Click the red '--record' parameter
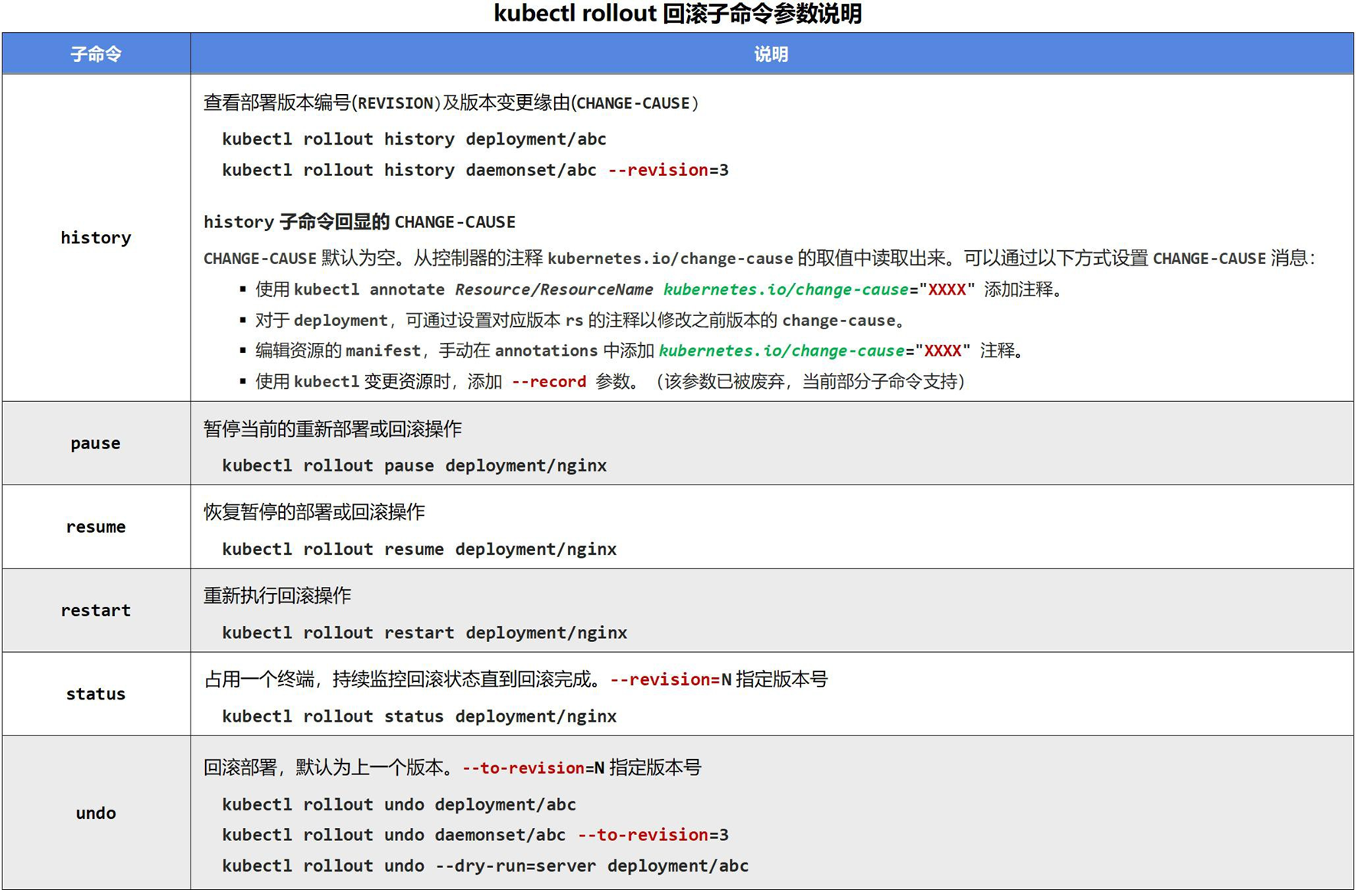 [549, 381]
